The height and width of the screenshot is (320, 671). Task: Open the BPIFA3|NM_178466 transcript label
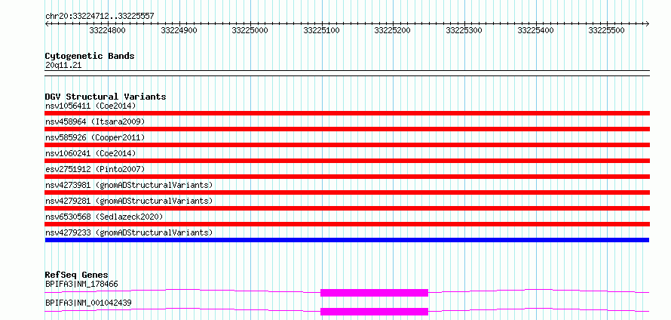[81, 284]
